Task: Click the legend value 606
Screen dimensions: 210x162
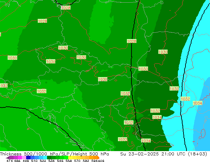Action: click(101, 161)
